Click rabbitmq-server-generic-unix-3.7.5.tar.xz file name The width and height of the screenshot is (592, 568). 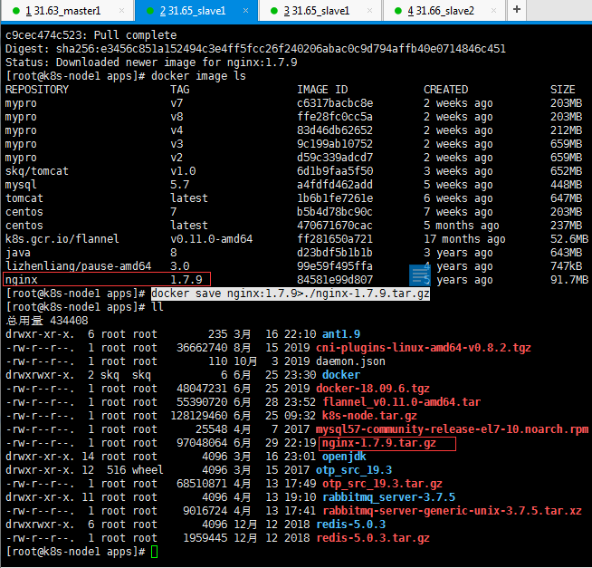452,511
